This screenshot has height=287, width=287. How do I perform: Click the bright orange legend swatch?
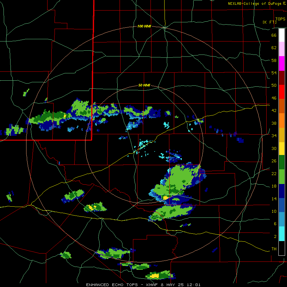coord(282,121)
